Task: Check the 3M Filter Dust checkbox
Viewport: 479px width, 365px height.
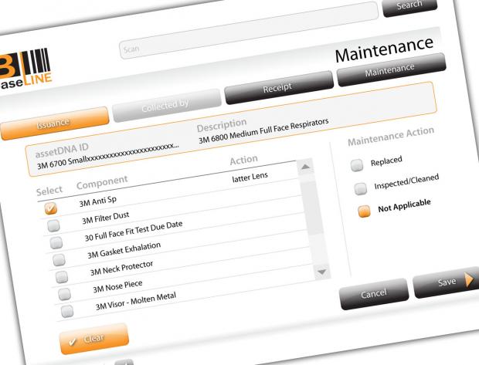Action: (53, 226)
